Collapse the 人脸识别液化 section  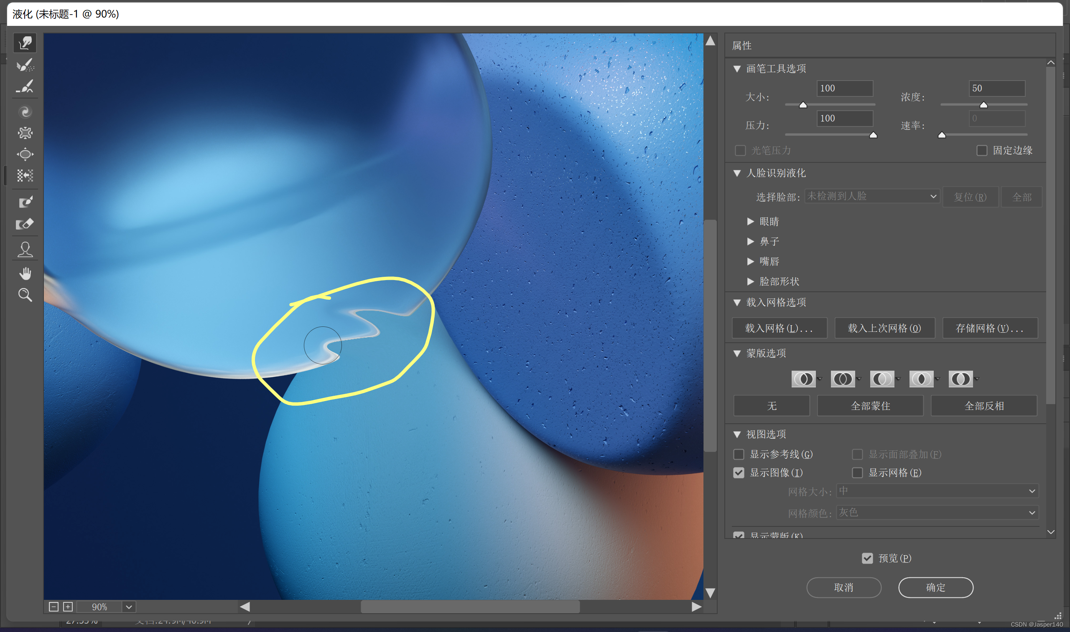click(x=737, y=173)
